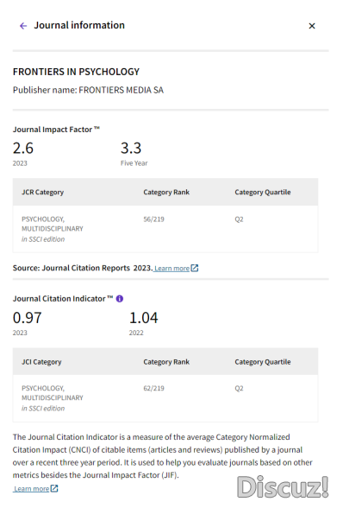Click Source: Journal Citation Reports 2023 text
Viewport: 343px width, 508px height.
coord(83,268)
